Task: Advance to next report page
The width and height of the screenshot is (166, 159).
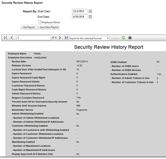Action: click(60, 38)
